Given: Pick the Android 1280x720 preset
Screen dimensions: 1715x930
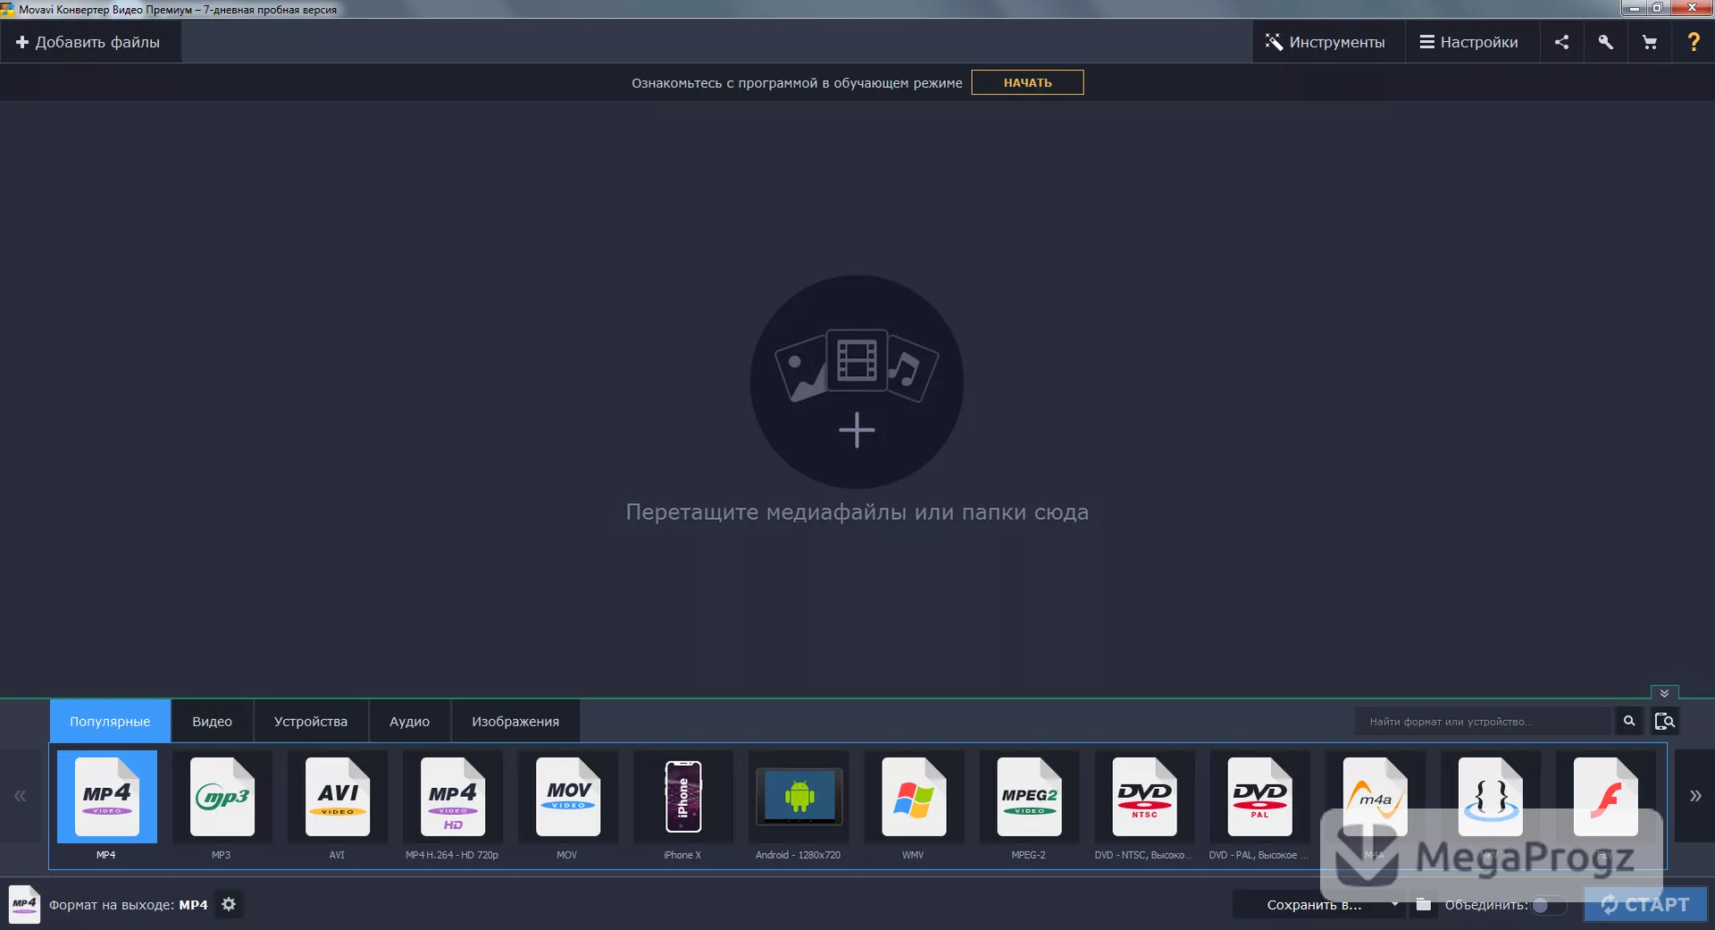Looking at the screenshot, I should coord(799,797).
